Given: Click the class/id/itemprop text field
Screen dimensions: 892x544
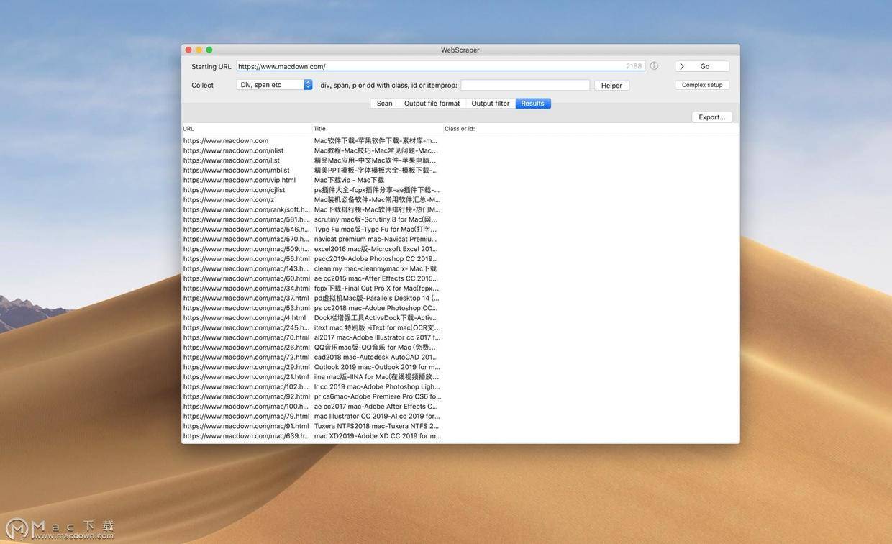Looking at the screenshot, I should (x=525, y=85).
